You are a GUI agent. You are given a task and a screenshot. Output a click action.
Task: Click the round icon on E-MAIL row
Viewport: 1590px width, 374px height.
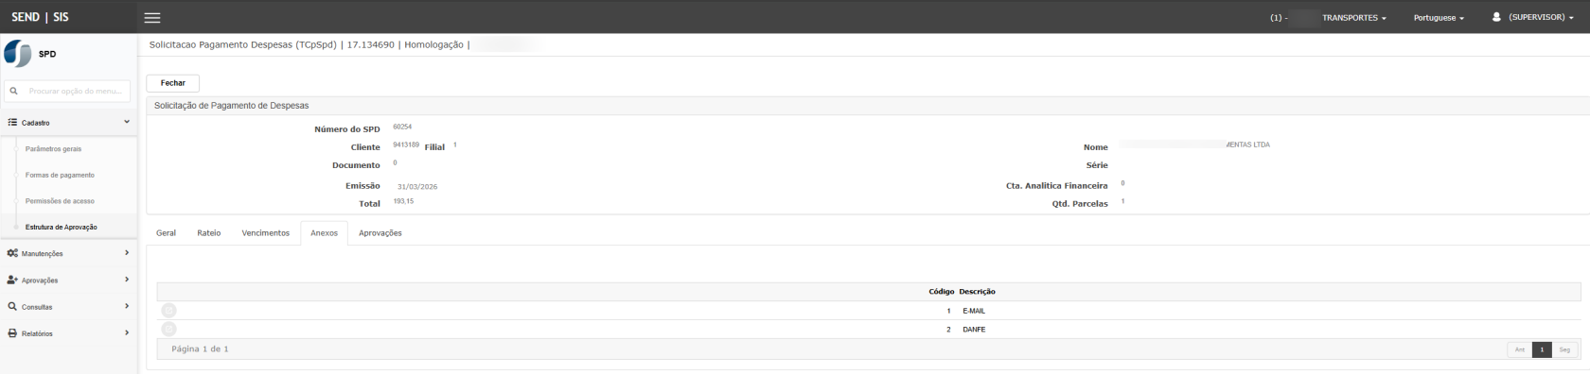169,310
